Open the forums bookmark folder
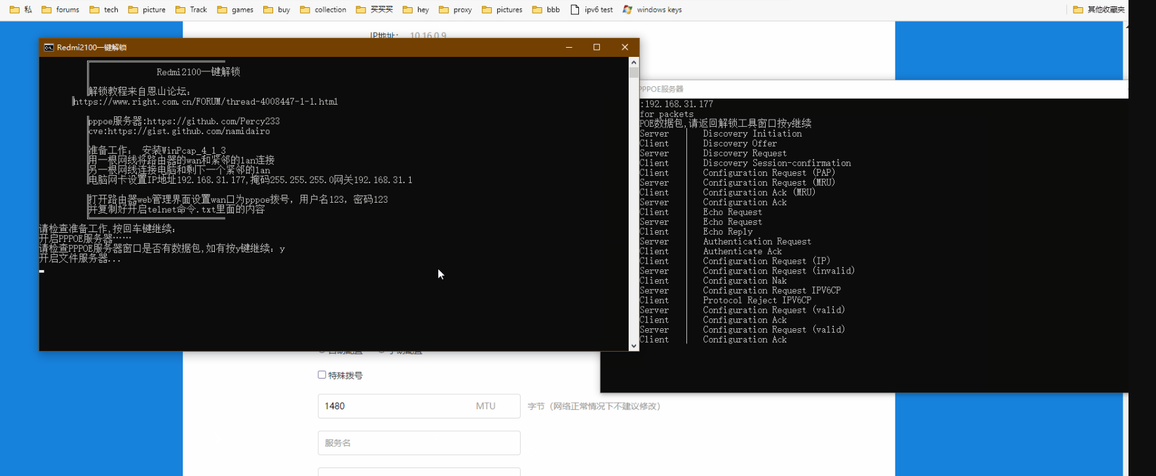 [60, 10]
